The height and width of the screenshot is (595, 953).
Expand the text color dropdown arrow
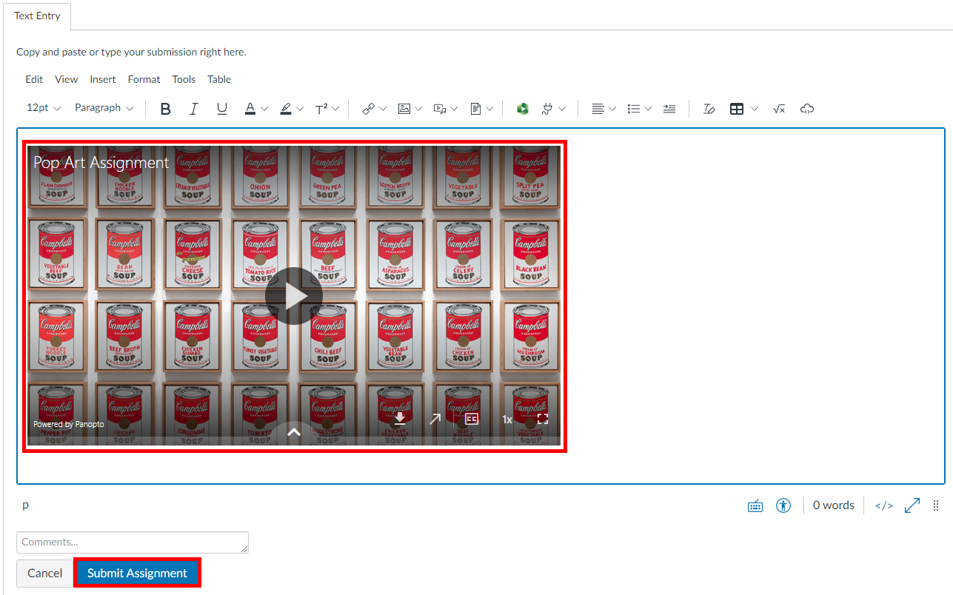tap(264, 108)
